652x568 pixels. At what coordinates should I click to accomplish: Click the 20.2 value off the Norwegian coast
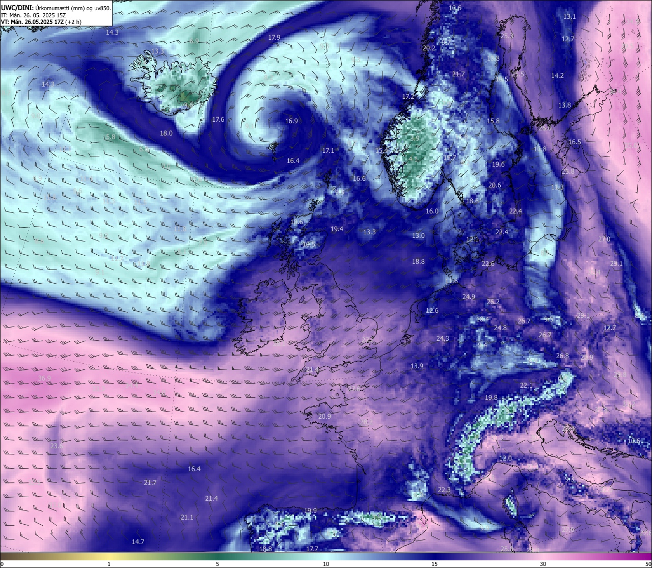[x=429, y=48]
